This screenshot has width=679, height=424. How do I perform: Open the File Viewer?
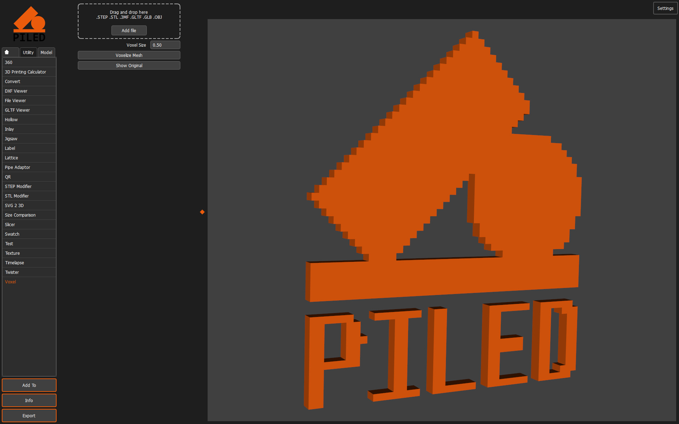click(29, 101)
